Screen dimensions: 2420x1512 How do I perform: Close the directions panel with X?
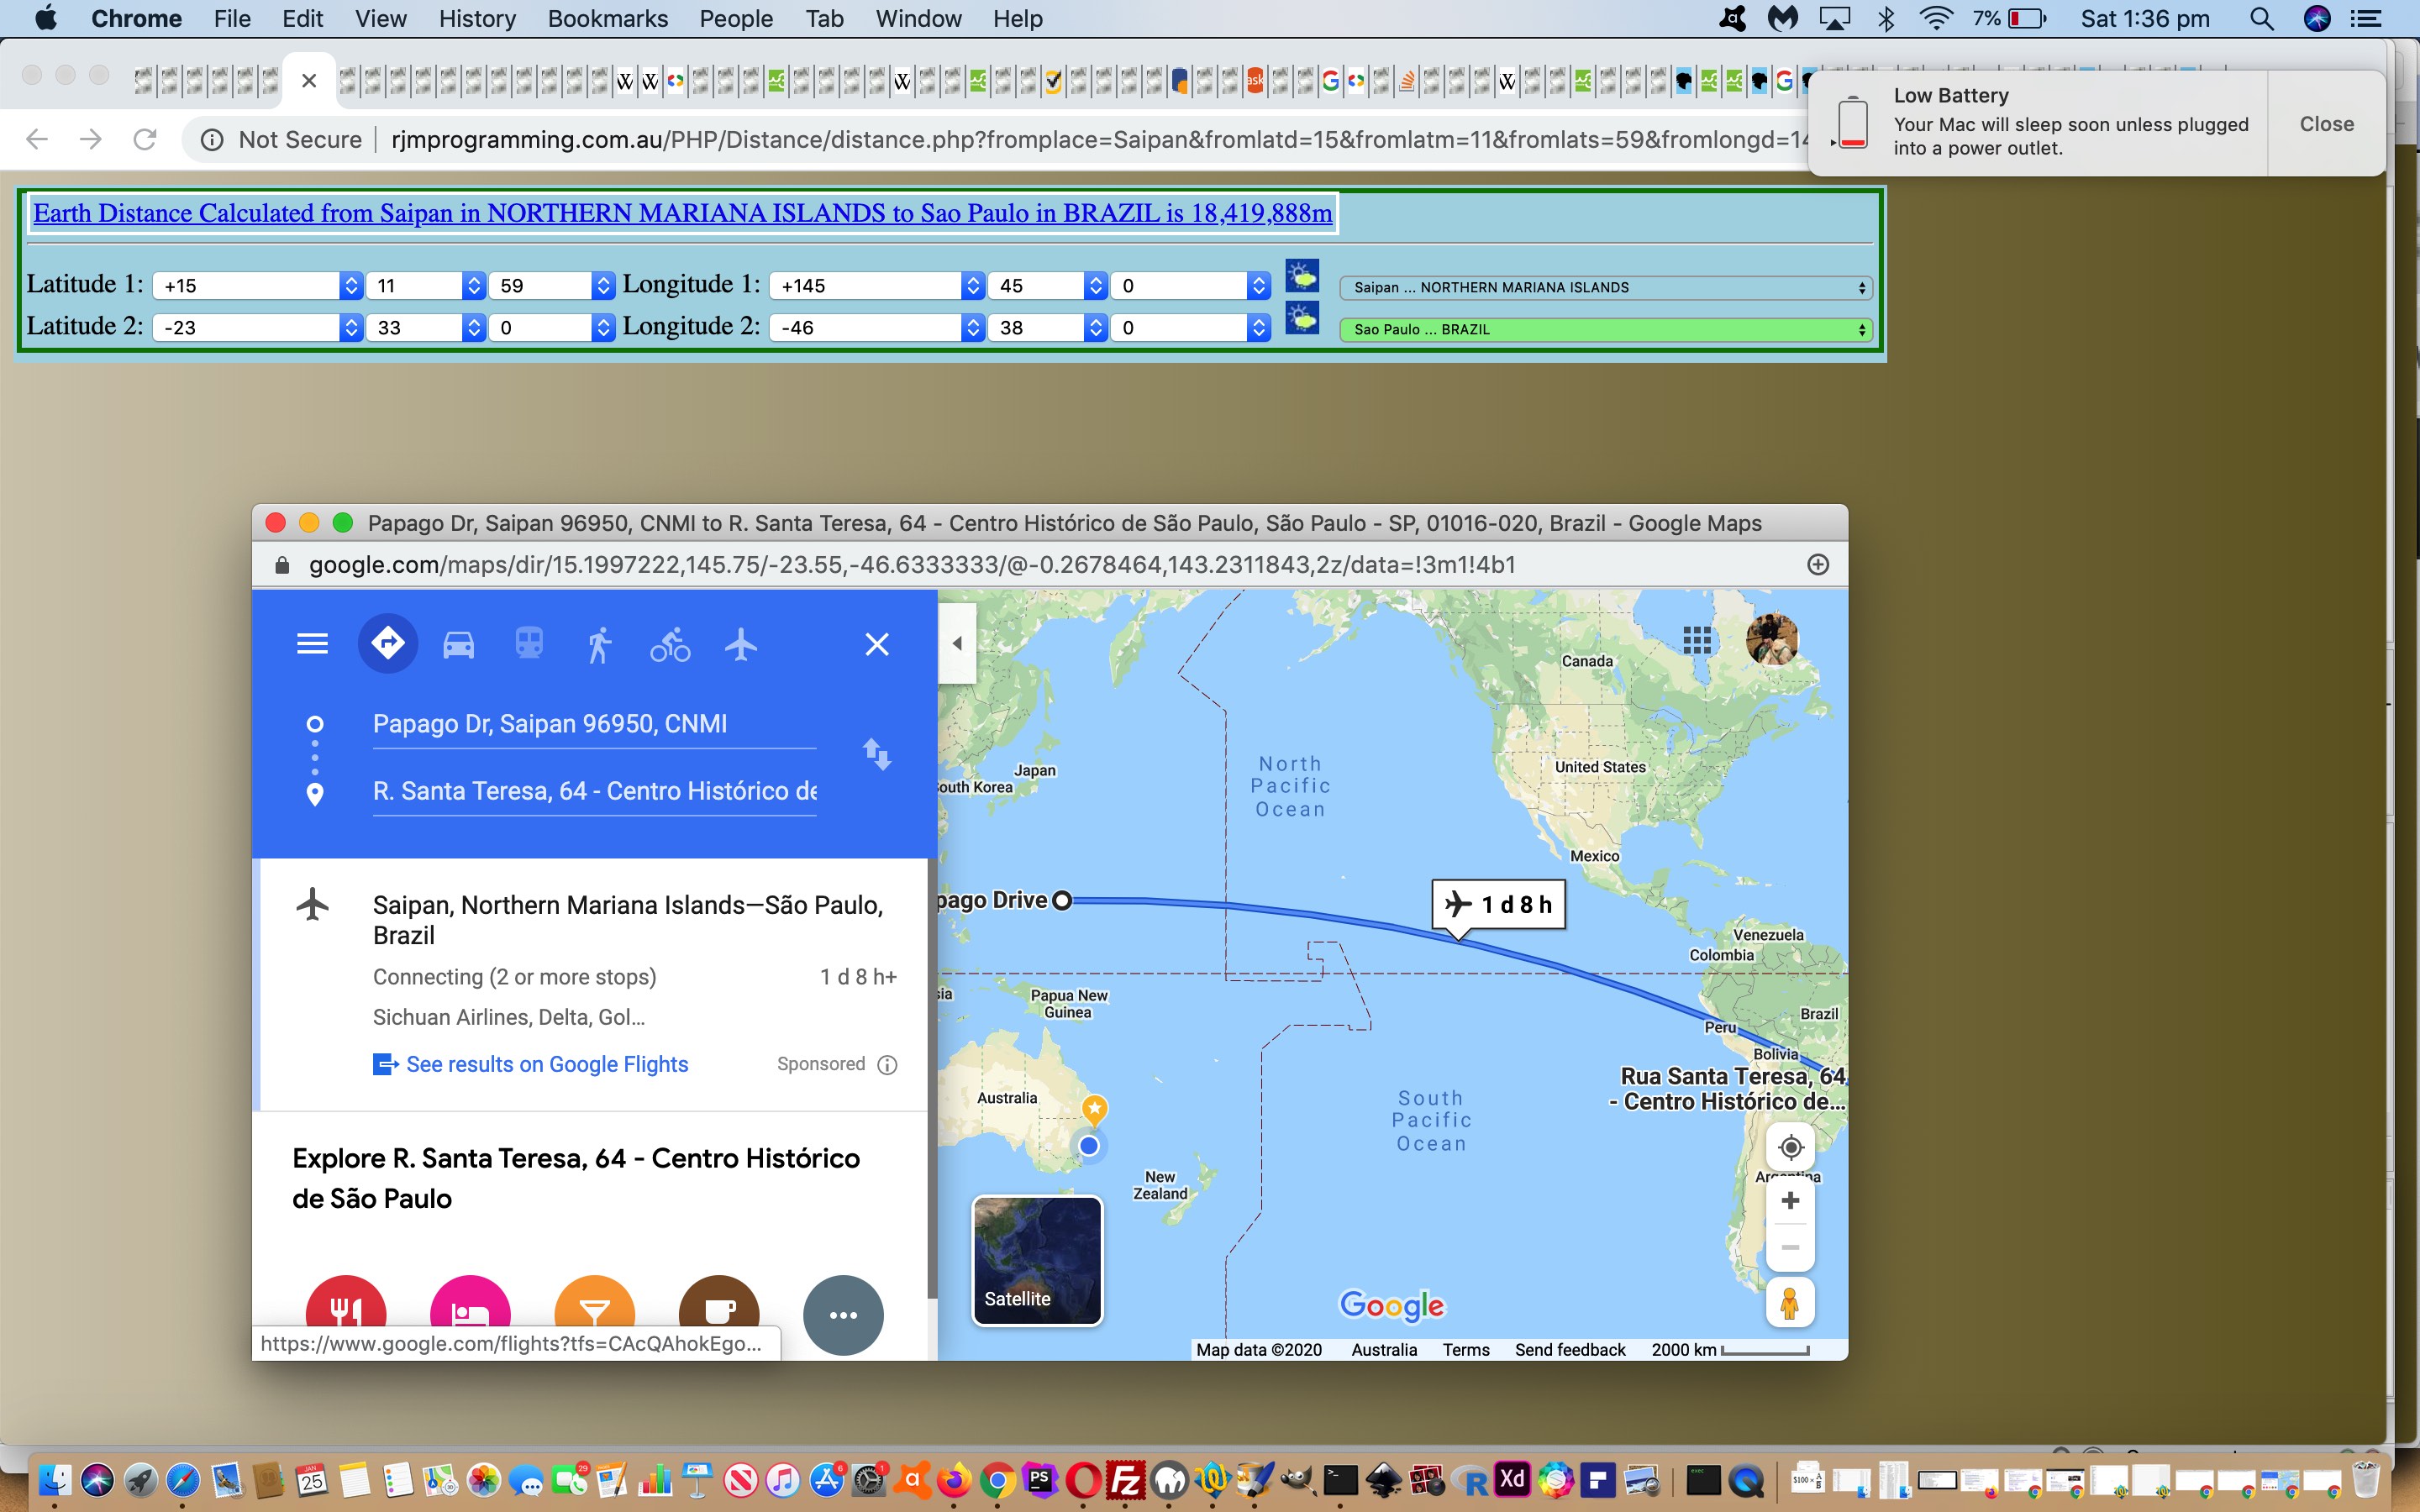[x=877, y=644]
